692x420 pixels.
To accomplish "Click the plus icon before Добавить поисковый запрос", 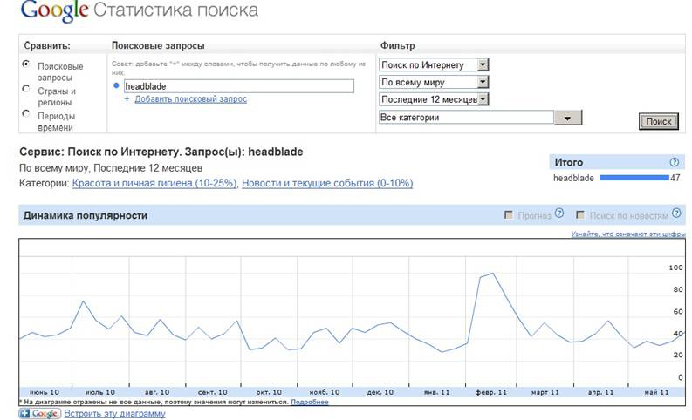I will coord(127,99).
